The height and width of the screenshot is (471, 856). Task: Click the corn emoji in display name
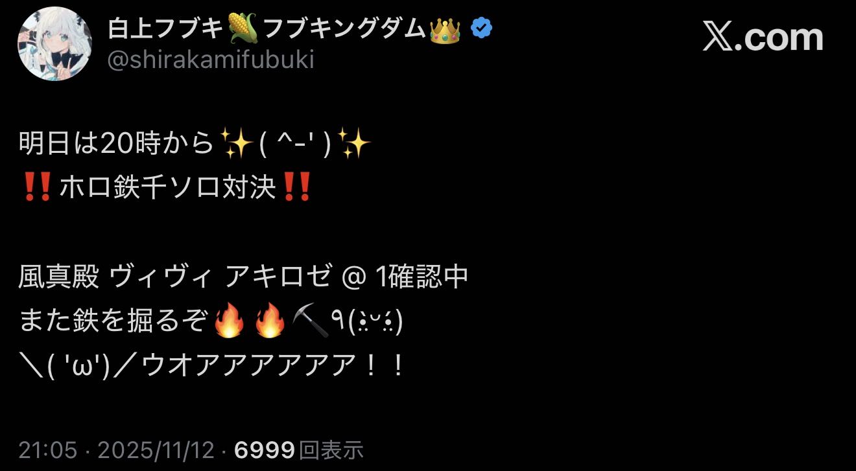pos(243,29)
